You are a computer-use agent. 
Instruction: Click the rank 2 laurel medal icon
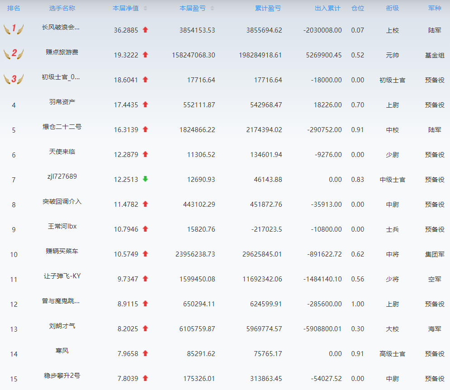(x=14, y=54)
